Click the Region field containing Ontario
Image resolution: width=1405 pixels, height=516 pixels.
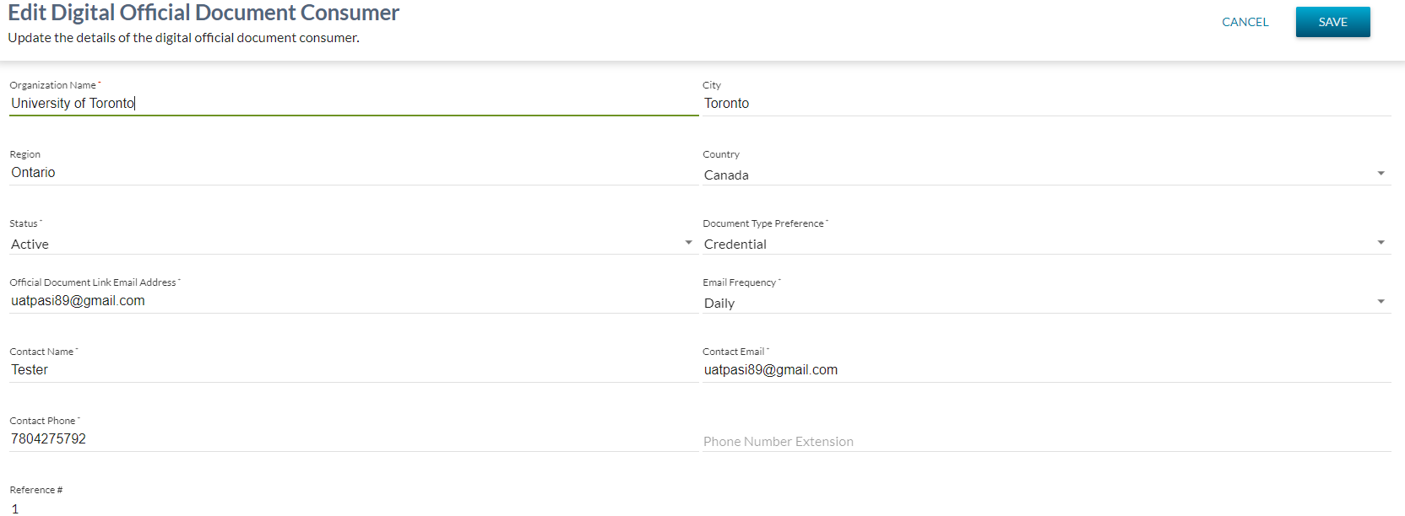point(353,172)
